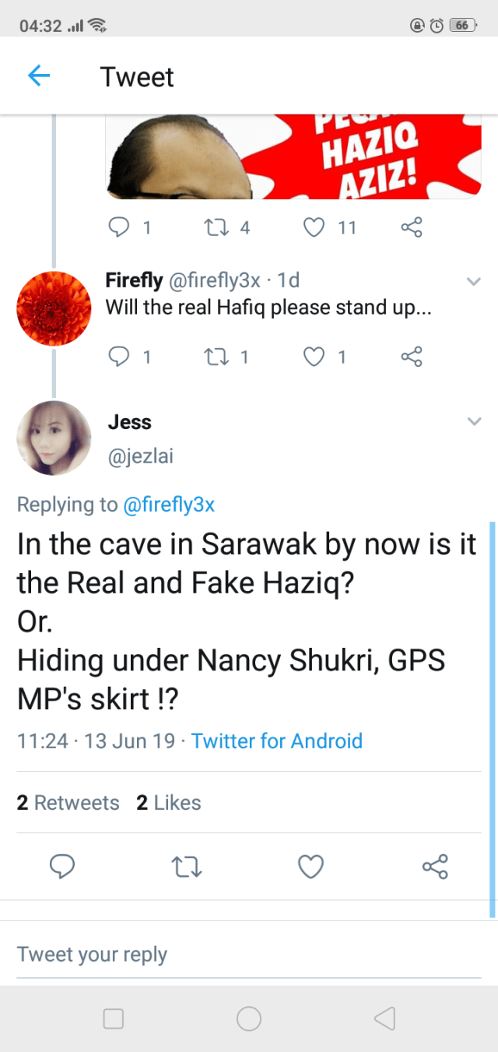The height and width of the screenshot is (1052, 498).
Task: Open Jess's profile picture
Action: click(x=54, y=438)
